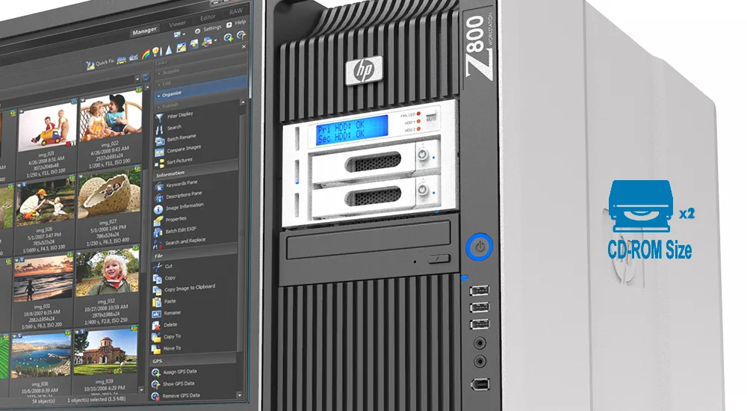Image resolution: width=747 pixels, height=411 pixels.
Task: Open Image Information from the Information section
Action: coord(179,208)
